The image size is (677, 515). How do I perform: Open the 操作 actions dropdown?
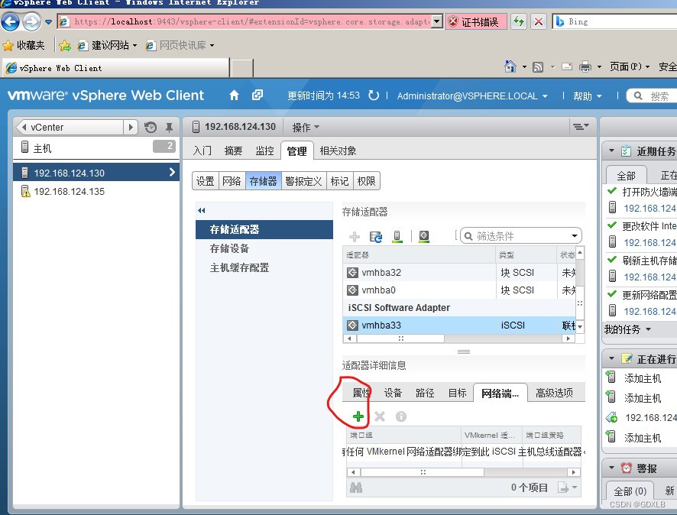306,128
